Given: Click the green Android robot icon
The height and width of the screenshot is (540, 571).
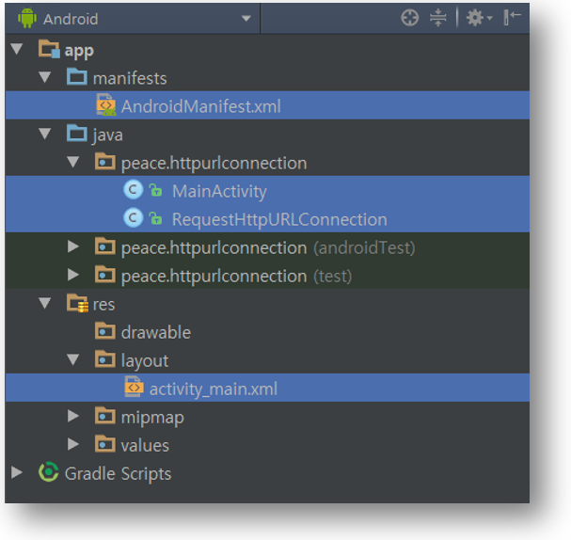Looking at the screenshot, I should [27, 18].
